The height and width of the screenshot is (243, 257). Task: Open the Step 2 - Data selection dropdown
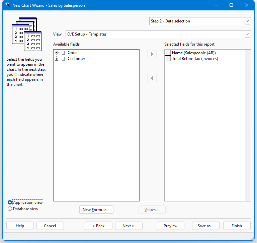tap(247, 21)
